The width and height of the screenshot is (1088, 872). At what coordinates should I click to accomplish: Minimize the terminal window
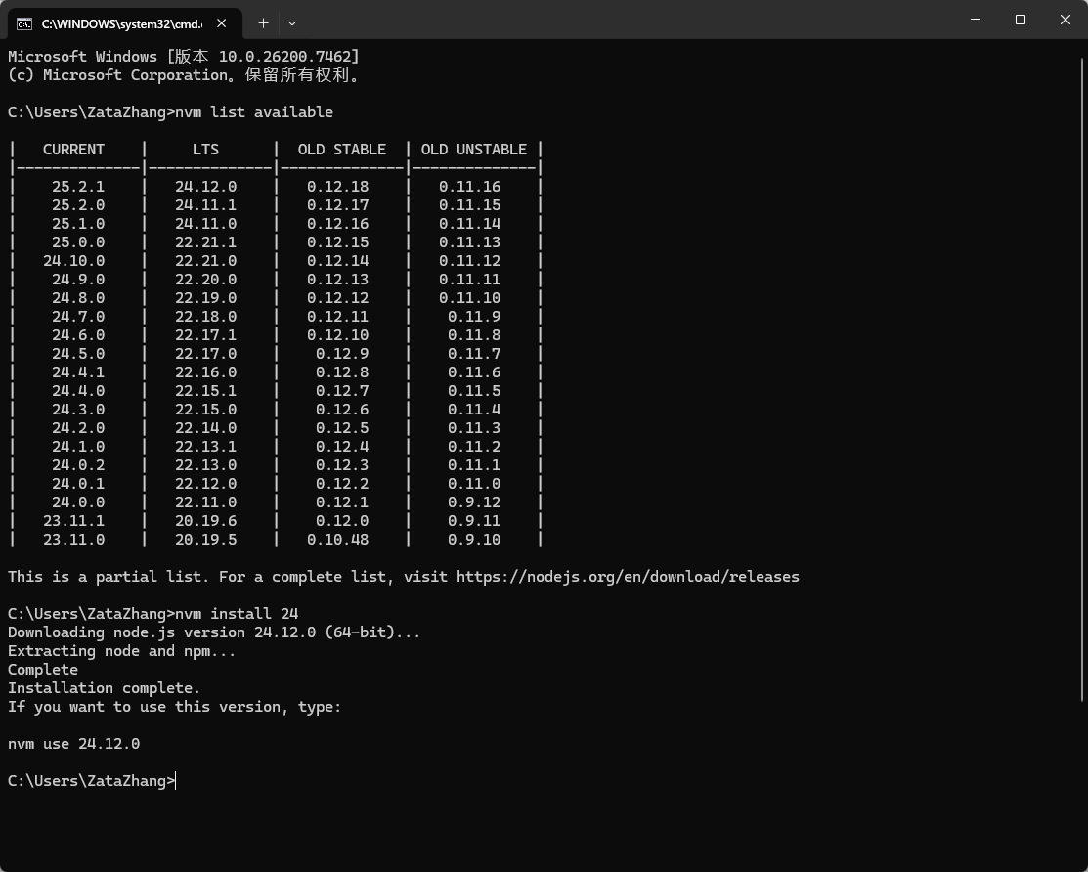(976, 20)
